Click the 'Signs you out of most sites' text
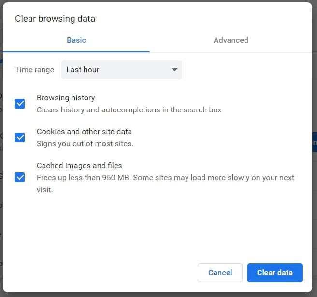This screenshot has height=297, width=317. coord(85,144)
